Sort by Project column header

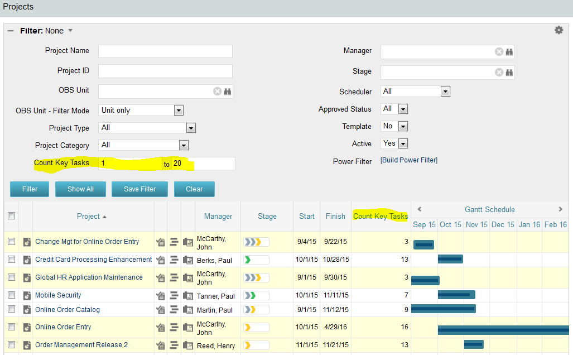pos(88,217)
